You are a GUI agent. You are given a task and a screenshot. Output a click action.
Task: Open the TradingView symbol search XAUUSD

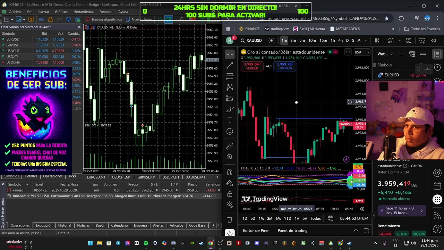(x=251, y=41)
